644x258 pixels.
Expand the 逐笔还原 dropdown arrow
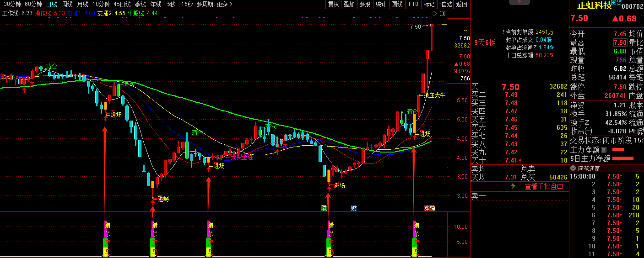click(x=573, y=168)
